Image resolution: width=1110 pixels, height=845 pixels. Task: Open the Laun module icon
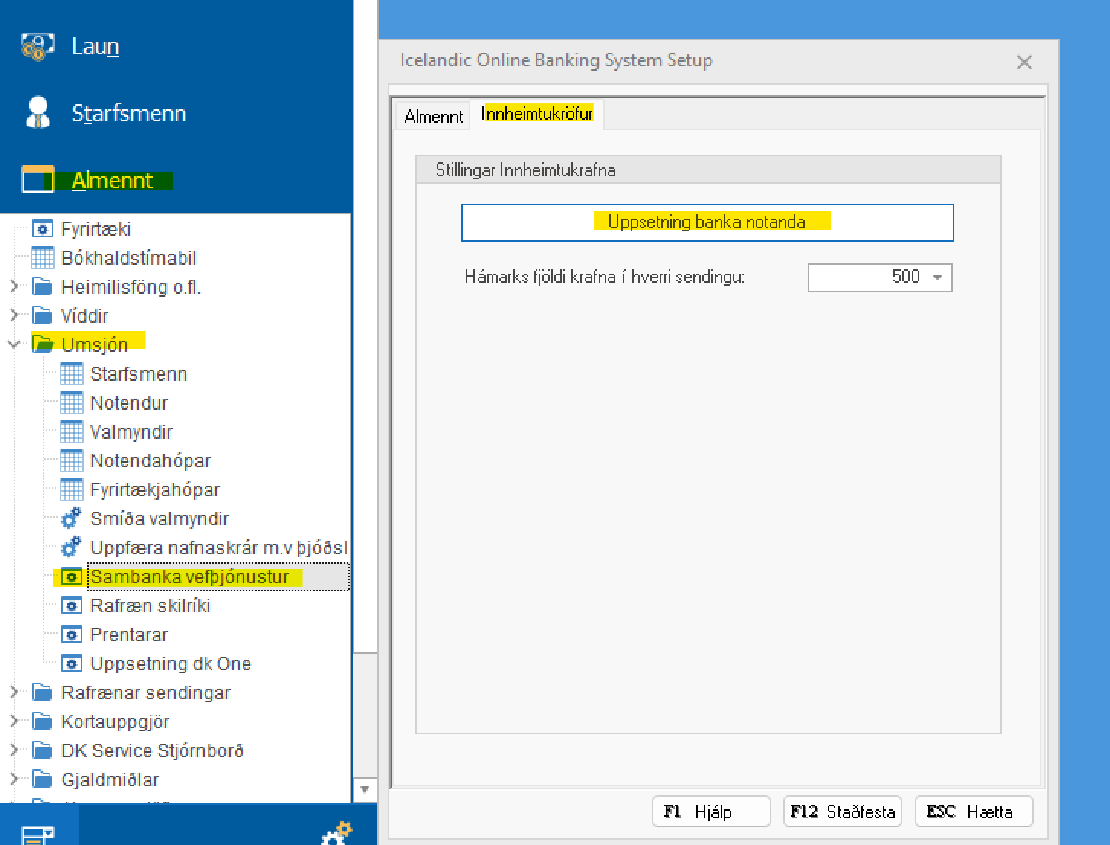pyautogui.click(x=37, y=47)
